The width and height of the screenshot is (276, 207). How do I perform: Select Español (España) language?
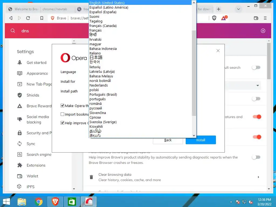[140, 12]
